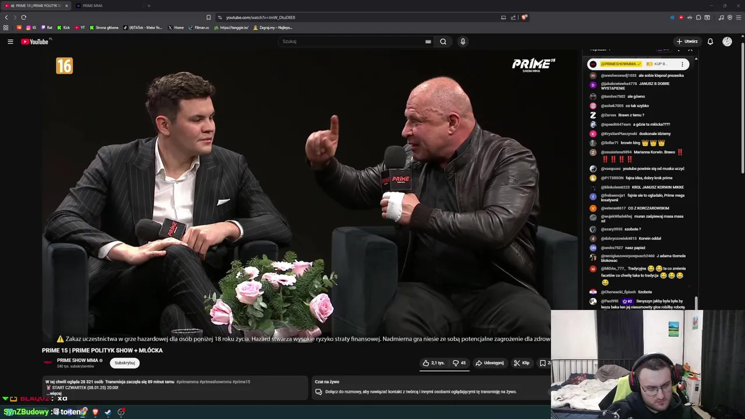Image resolution: width=745 pixels, height=419 pixels.
Task: Open PRIME SHOW MMA channel avatar
Action: (x=48, y=363)
